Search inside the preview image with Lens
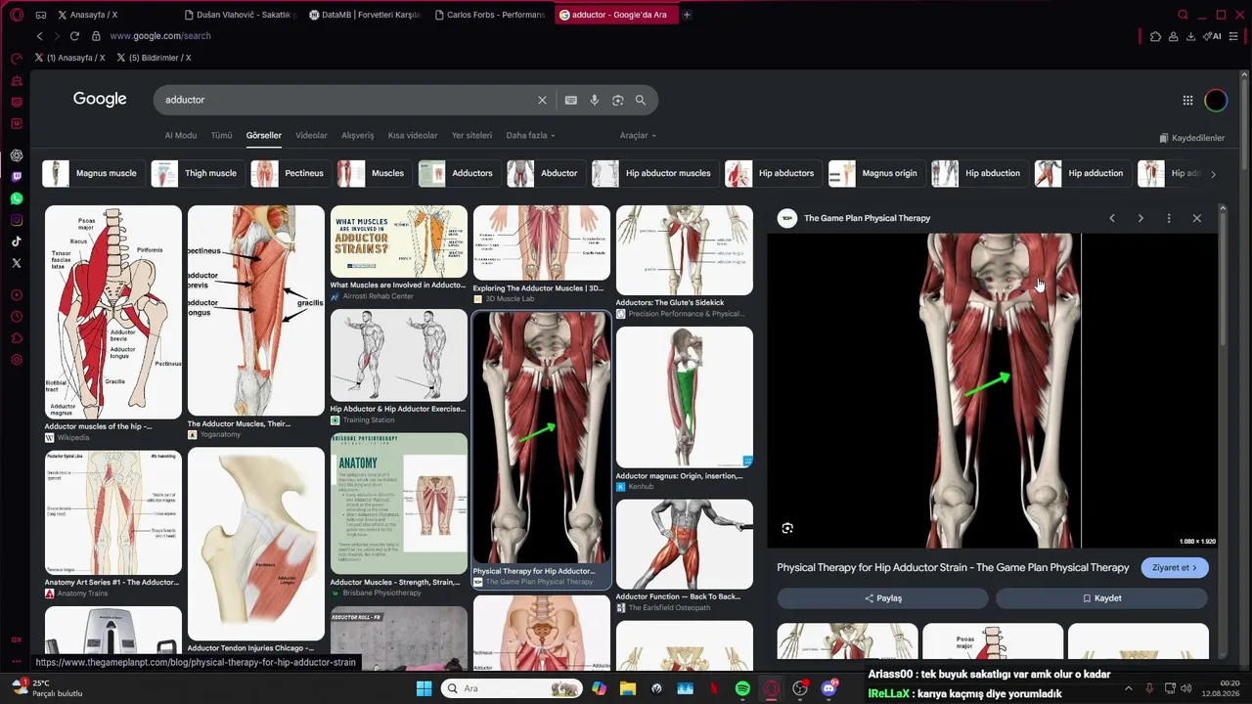Screen dimensions: 1252x704 pyautogui.click(x=787, y=528)
